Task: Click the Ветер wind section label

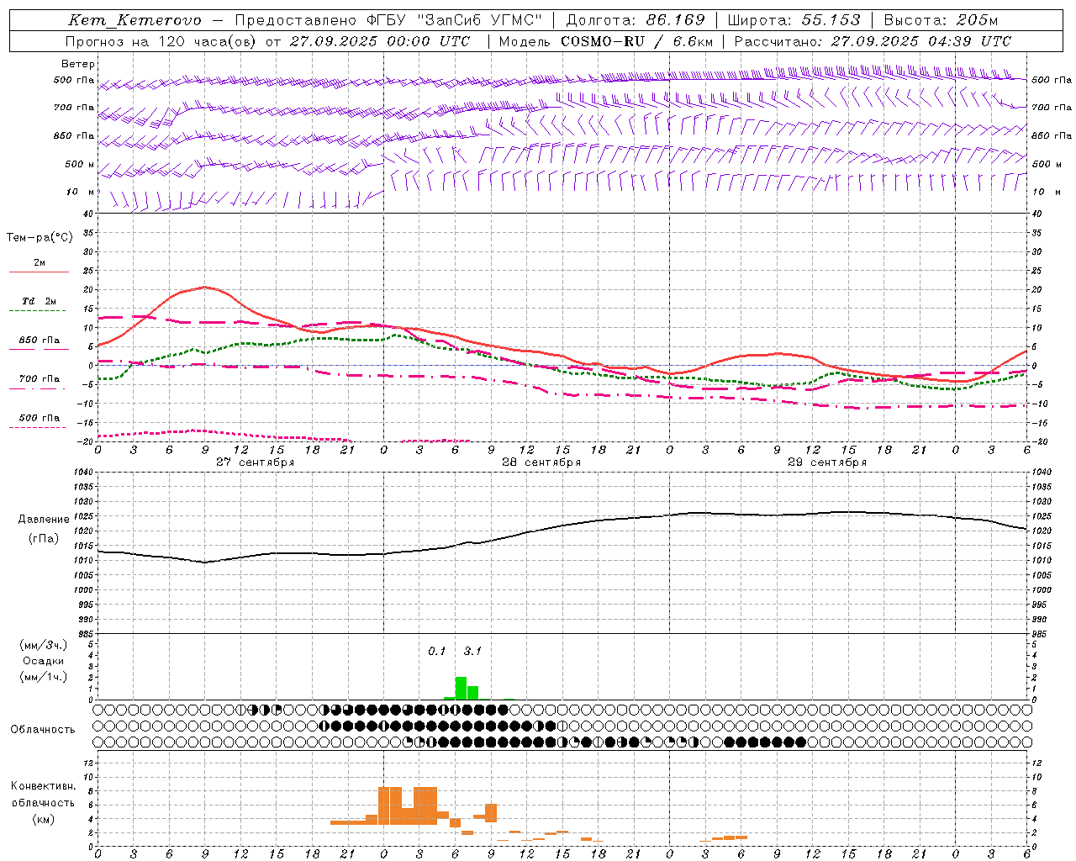Action: pos(78,64)
